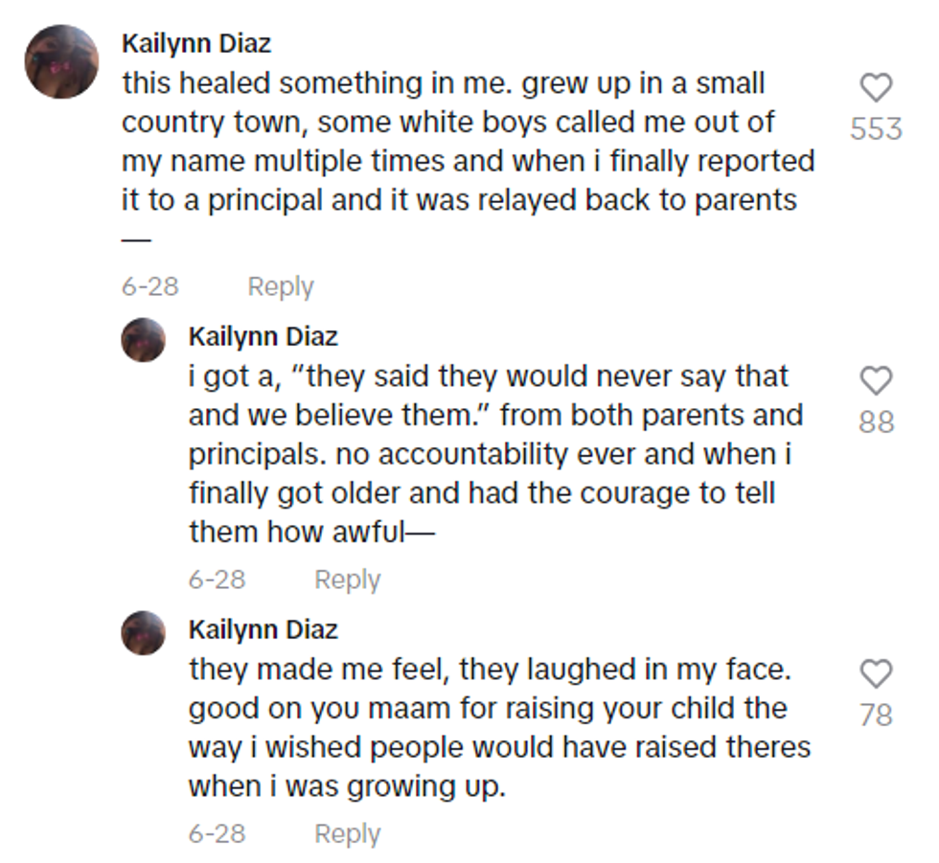Click the 553 like count

pos(876,128)
